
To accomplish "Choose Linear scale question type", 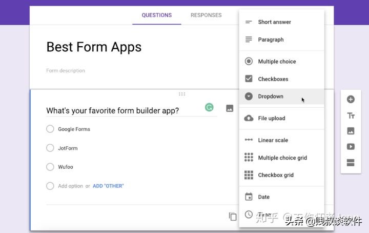I will [281, 140].
